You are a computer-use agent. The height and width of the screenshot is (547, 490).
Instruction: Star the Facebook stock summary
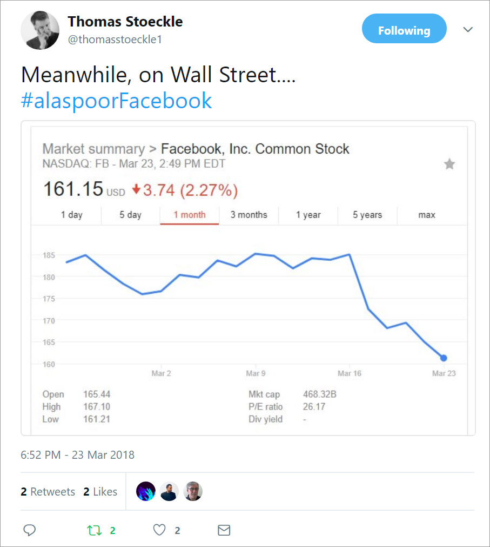click(449, 164)
